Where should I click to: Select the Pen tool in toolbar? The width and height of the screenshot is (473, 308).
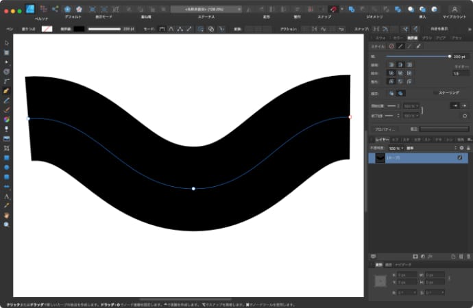point(6,90)
